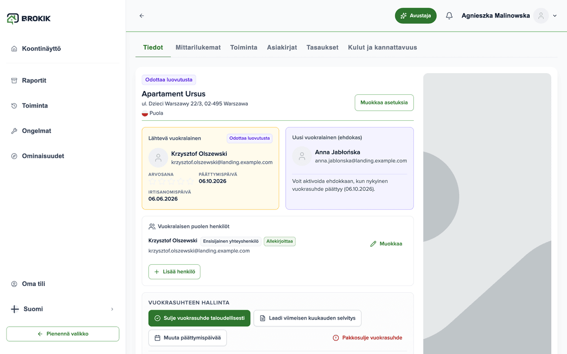Screen dimensions: 567x354
Task: Click Pakkosulje vuokrasuhde link
Action: [368, 338]
